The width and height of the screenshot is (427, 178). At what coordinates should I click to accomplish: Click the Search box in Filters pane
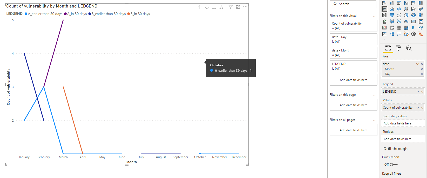[353, 4]
